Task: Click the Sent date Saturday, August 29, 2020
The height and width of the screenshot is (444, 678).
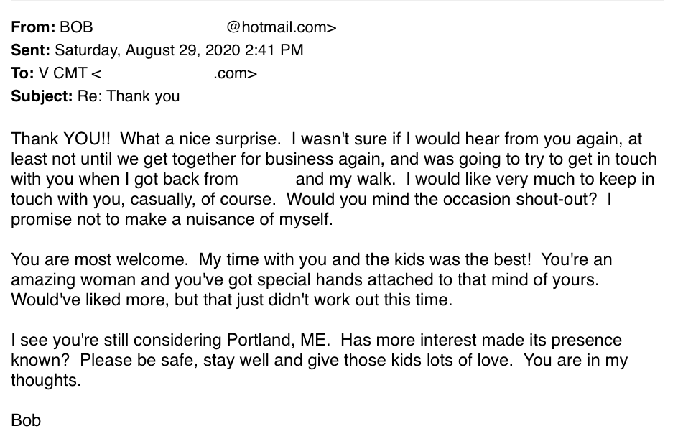Action: pos(147,50)
